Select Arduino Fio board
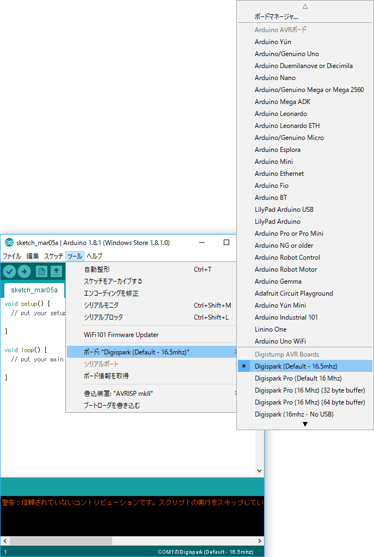Image resolution: width=374 pixels, height=557 pixels. coord(305,186)
